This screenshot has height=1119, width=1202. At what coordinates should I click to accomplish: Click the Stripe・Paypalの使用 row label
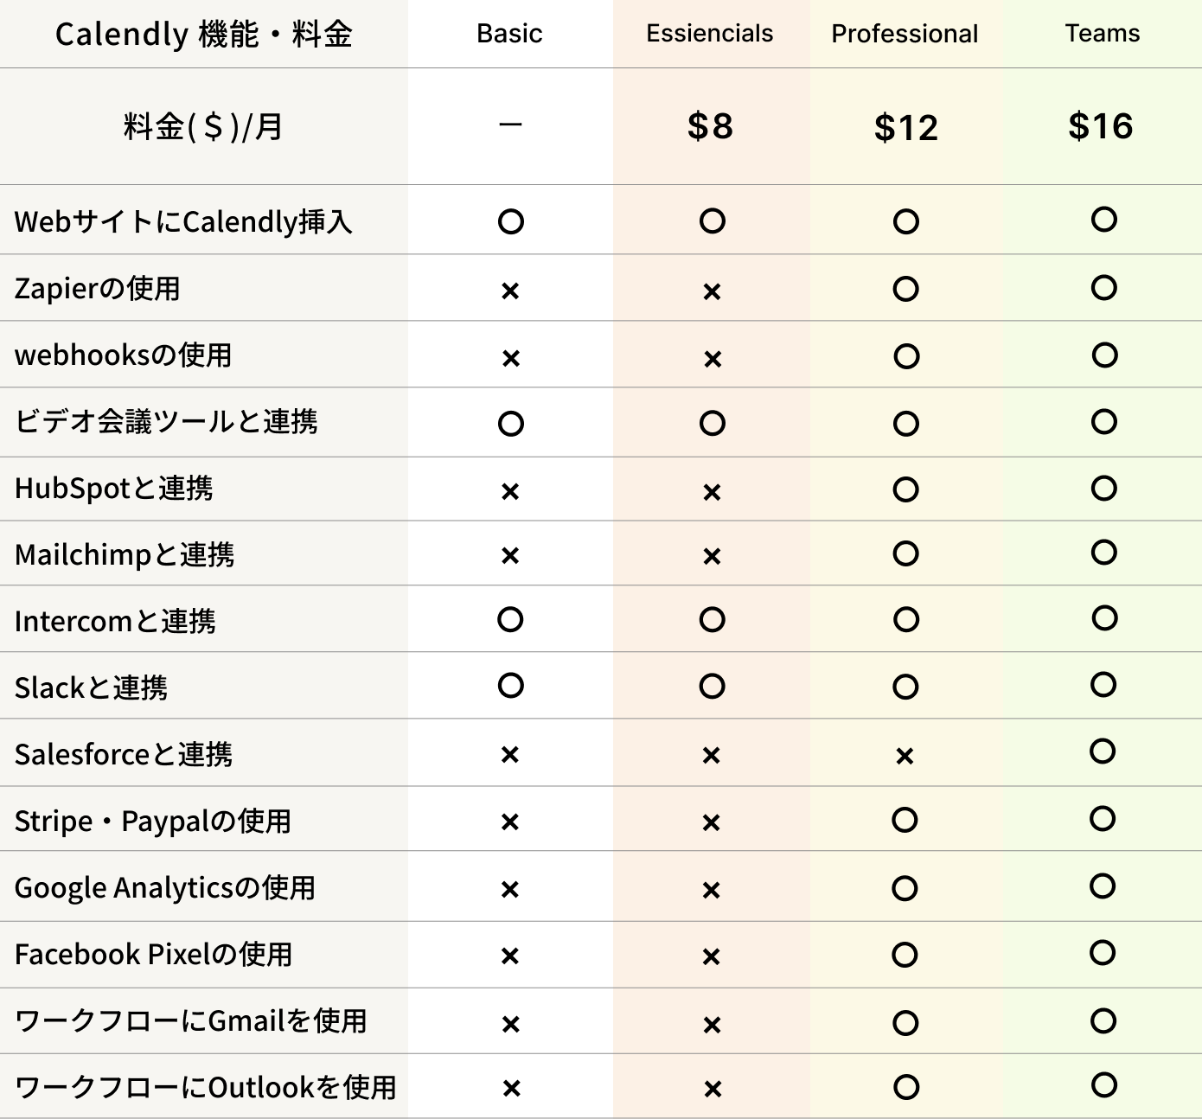[x=153, y=821]
